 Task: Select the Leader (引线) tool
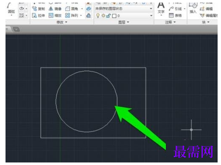click(175, 9)
